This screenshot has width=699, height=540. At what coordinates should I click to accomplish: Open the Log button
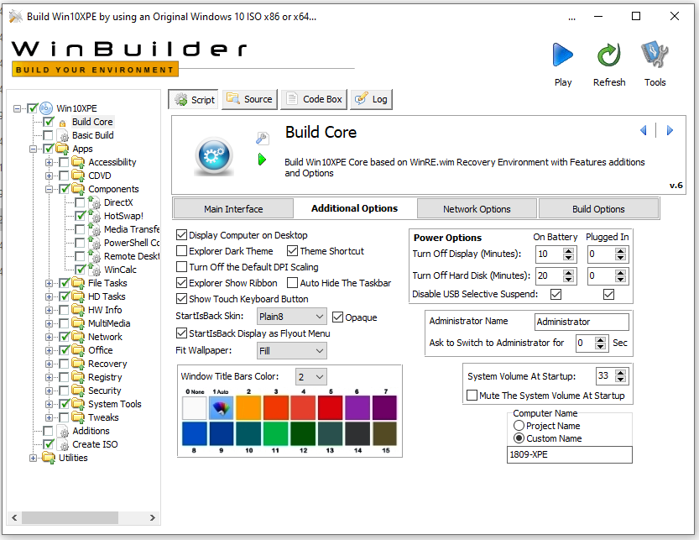[372, 99]
